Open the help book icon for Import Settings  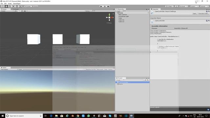tap(207, 11)
